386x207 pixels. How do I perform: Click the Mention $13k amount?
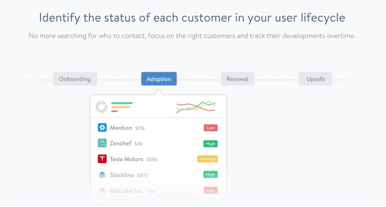tap(140, 128)
